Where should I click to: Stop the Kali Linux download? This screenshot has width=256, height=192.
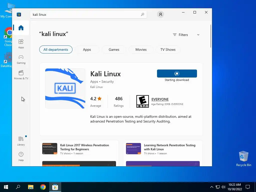(177, 73)
